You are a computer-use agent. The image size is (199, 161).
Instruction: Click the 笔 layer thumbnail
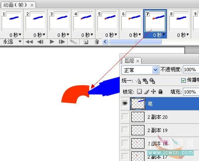138,103
